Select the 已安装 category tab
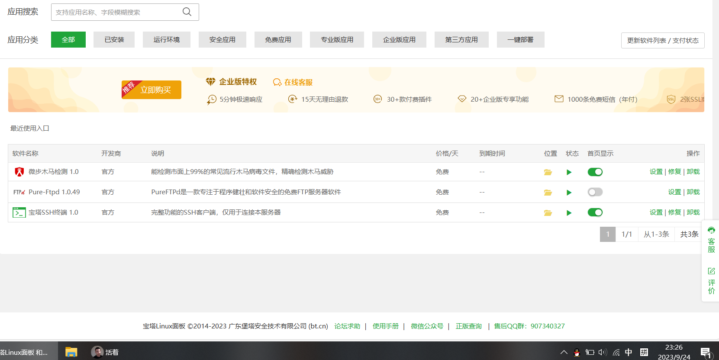Image resolution: width=719 pixels, height=360 pixels. [114, 39]
